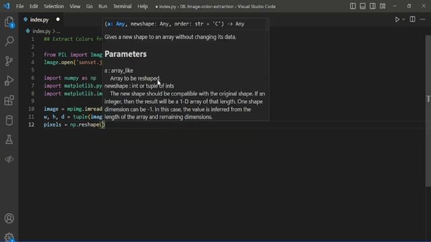Click the unsaved dot on the index.py tab
Screen dimensions: 431x242
pos(58,19)
